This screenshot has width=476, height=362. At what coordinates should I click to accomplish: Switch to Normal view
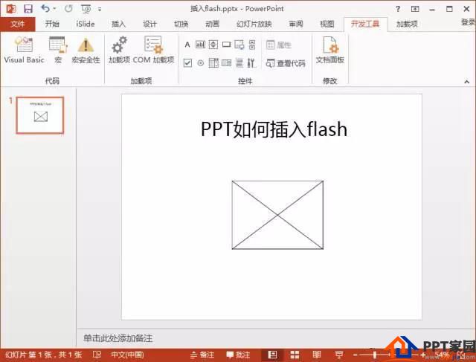pos(273,355)
